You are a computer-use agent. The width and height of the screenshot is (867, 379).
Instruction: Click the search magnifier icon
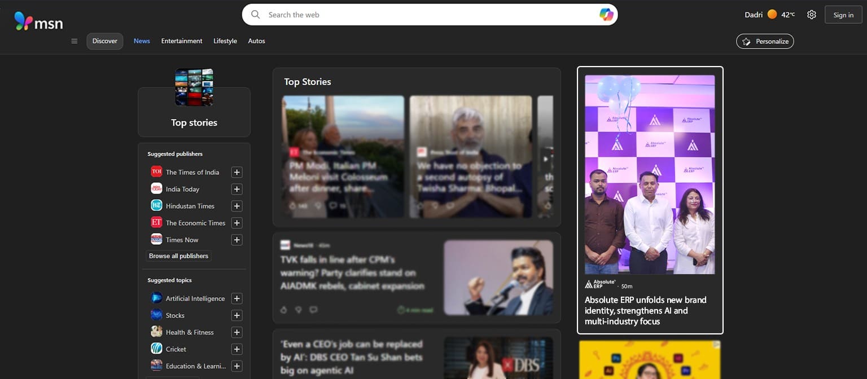[x=256, y=15]
